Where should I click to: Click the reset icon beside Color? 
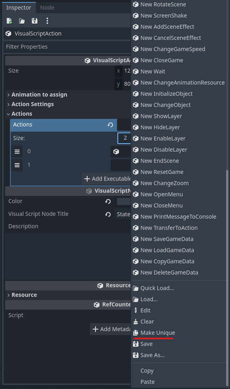(108, 201)
